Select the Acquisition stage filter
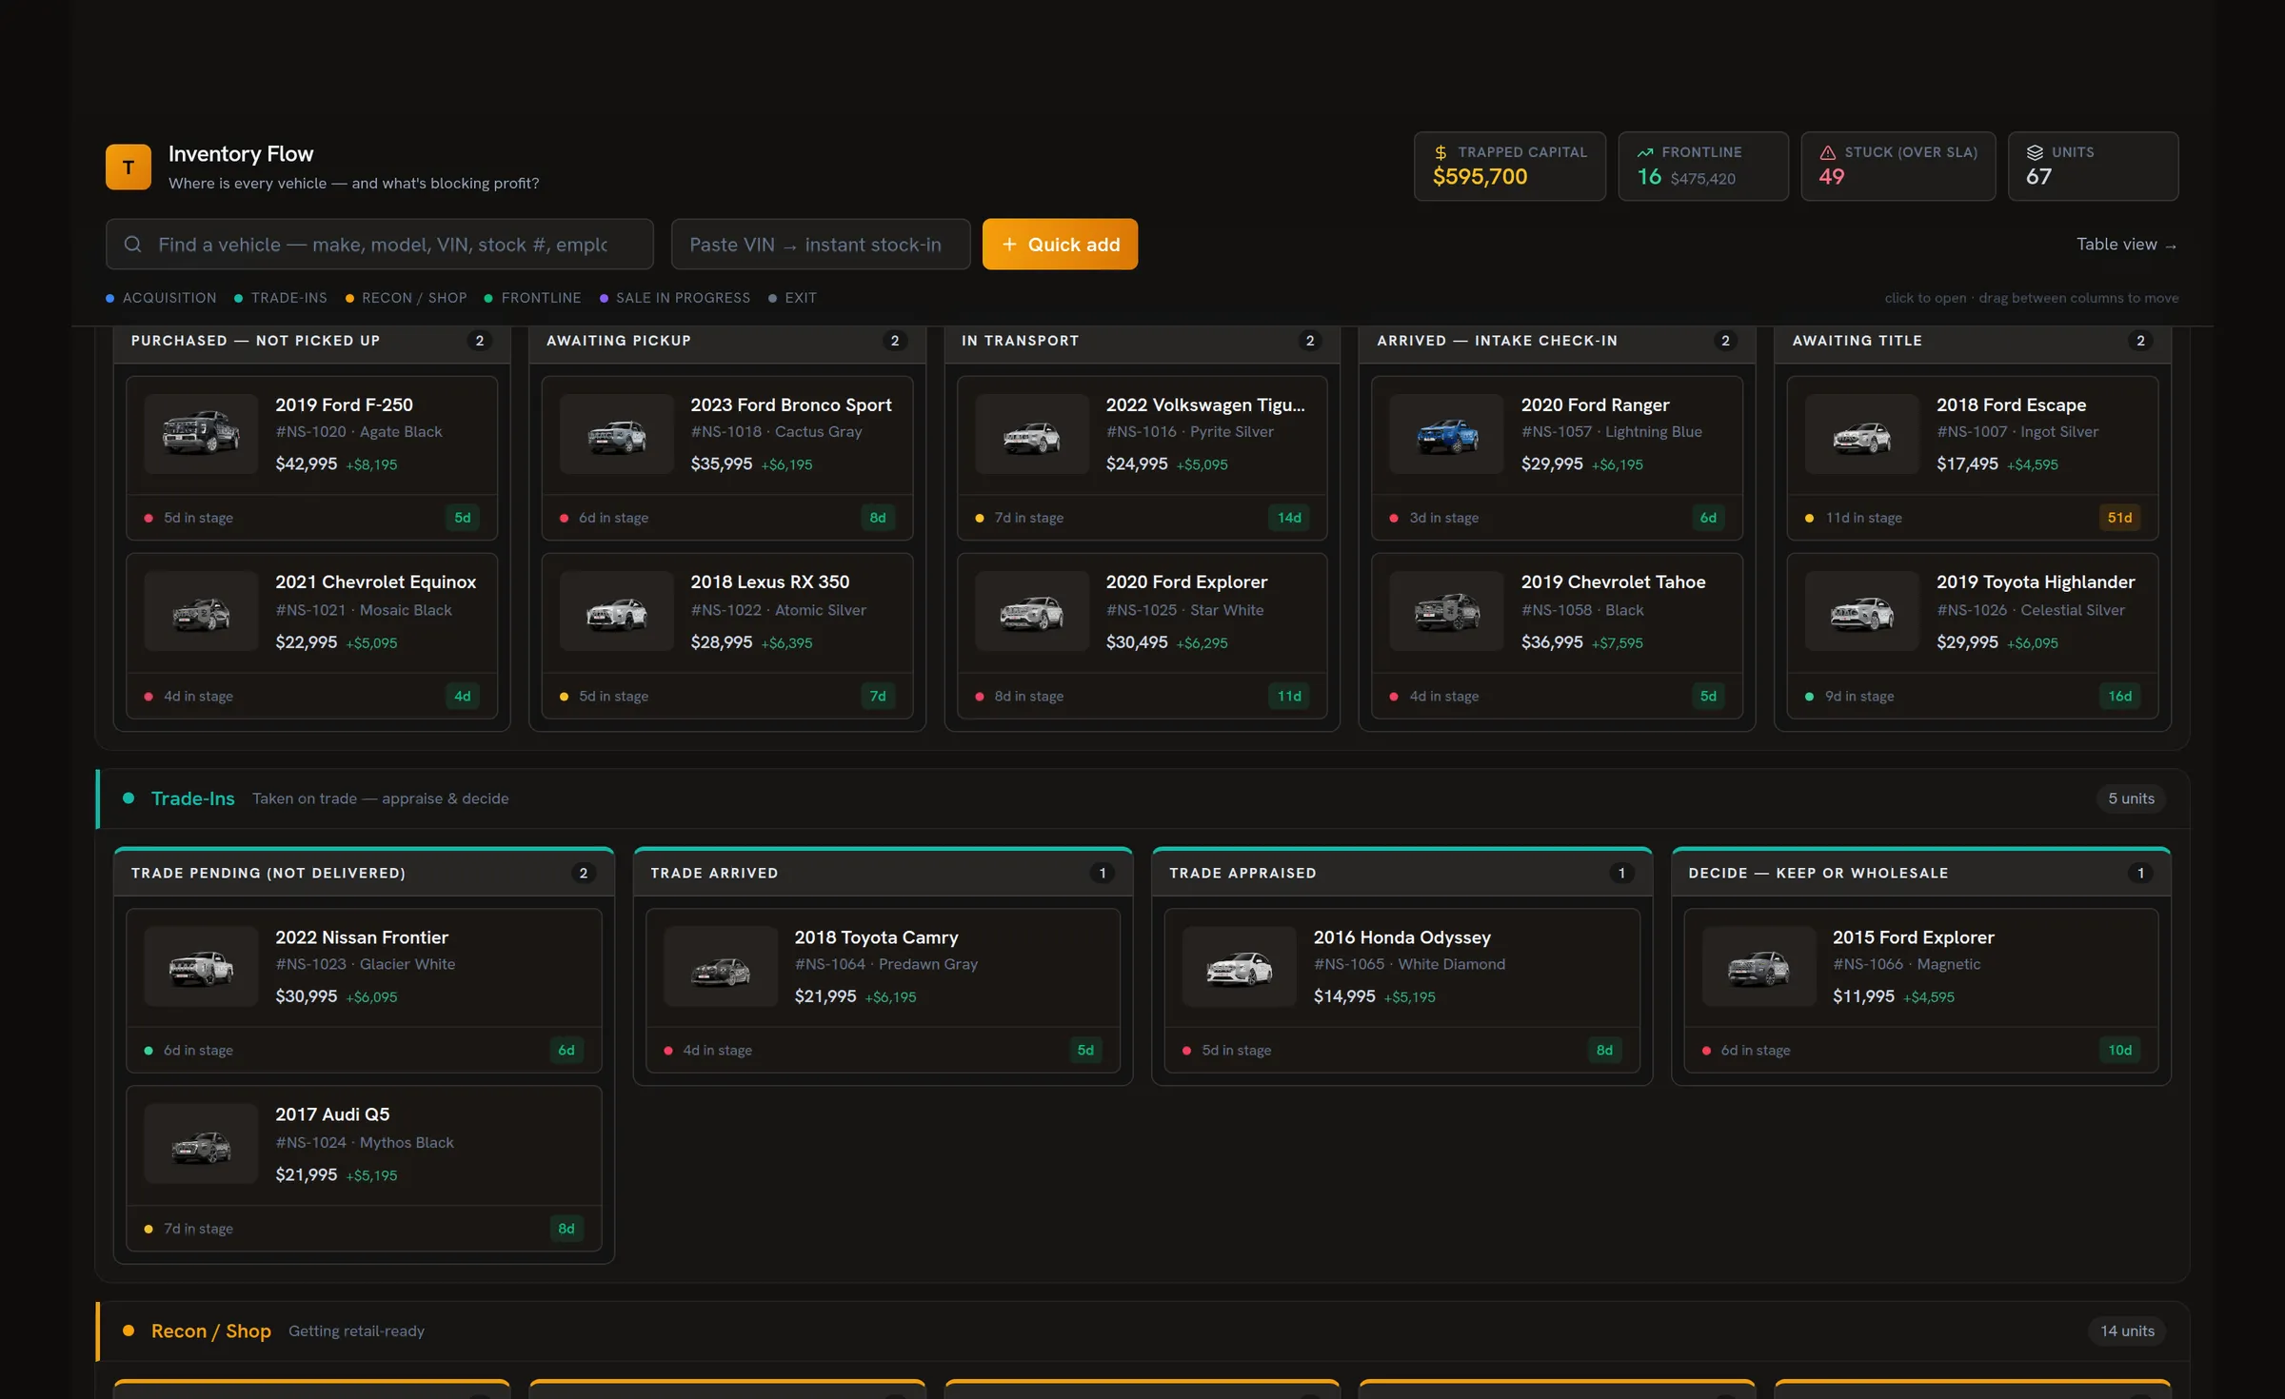 pyautogui.click(x=161, y=298)
